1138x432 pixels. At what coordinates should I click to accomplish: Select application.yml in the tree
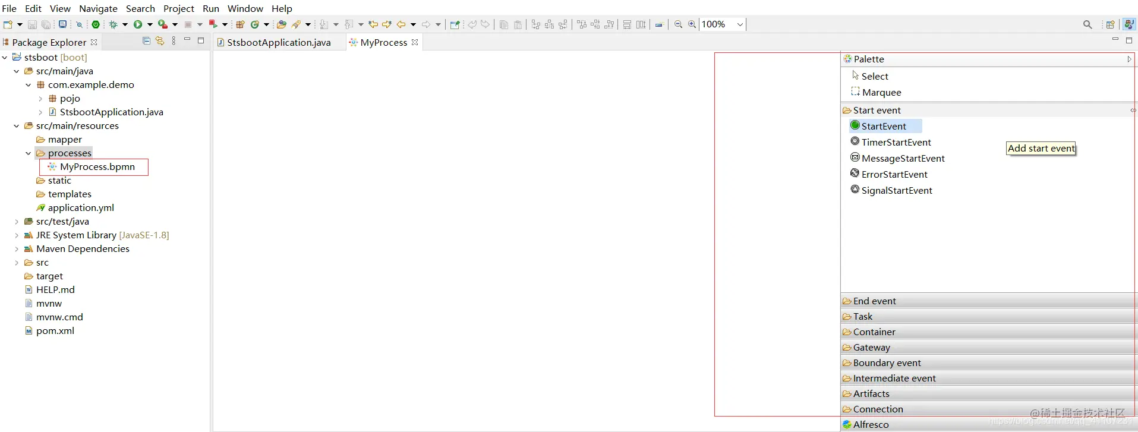point(75,208)
